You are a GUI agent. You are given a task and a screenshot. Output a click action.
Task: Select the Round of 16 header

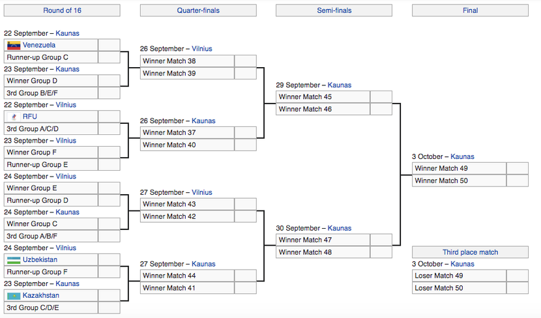pyautogui.click(x=61, y=10)
